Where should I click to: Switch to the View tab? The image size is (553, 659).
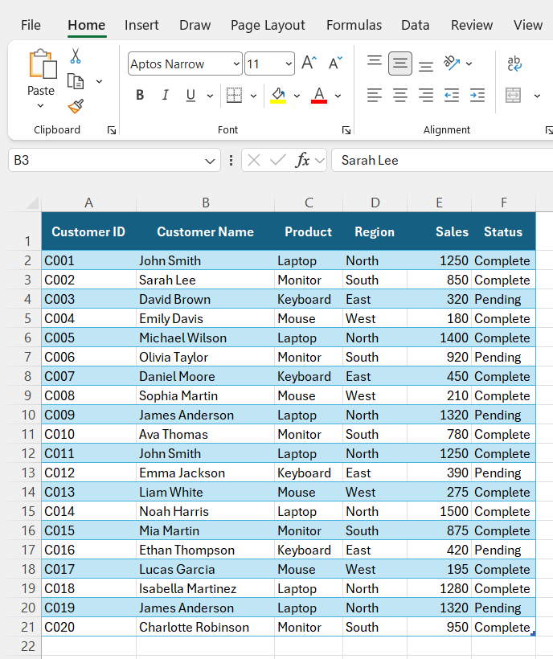(528, 25)
